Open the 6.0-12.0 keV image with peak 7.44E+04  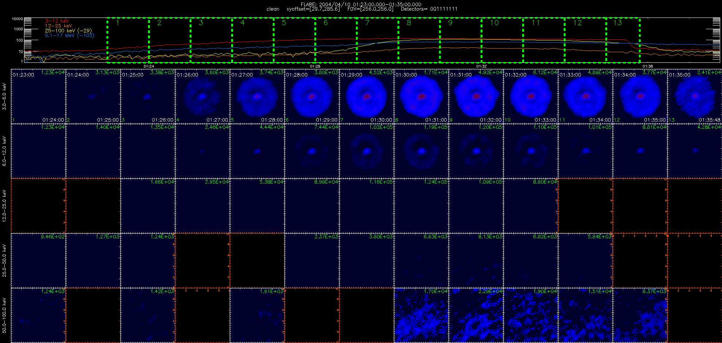312,151
